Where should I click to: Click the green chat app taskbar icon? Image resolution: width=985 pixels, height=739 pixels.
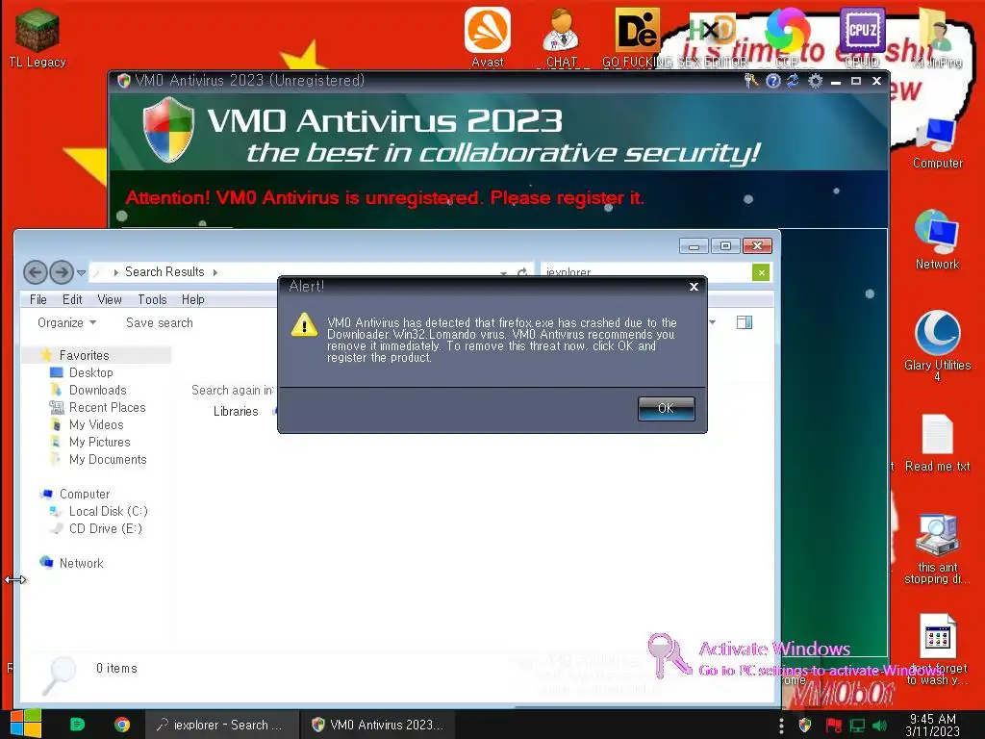[77, 725]
